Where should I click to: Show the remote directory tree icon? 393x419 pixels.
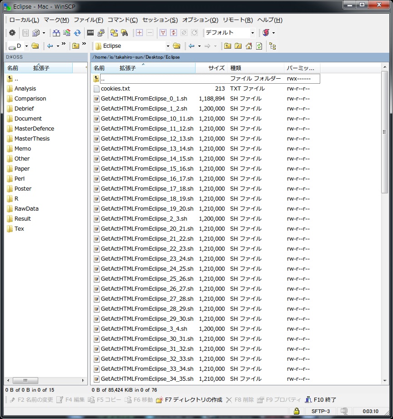(x=272, y=46)
